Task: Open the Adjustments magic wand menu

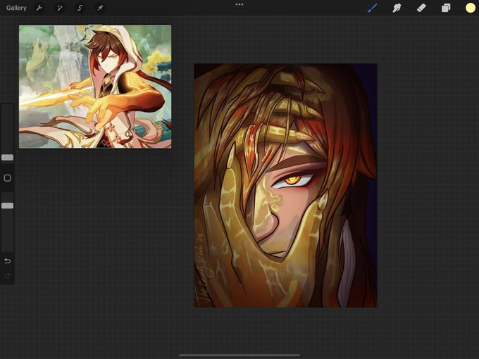Action: pyautogui.click(x=60, y=8)
